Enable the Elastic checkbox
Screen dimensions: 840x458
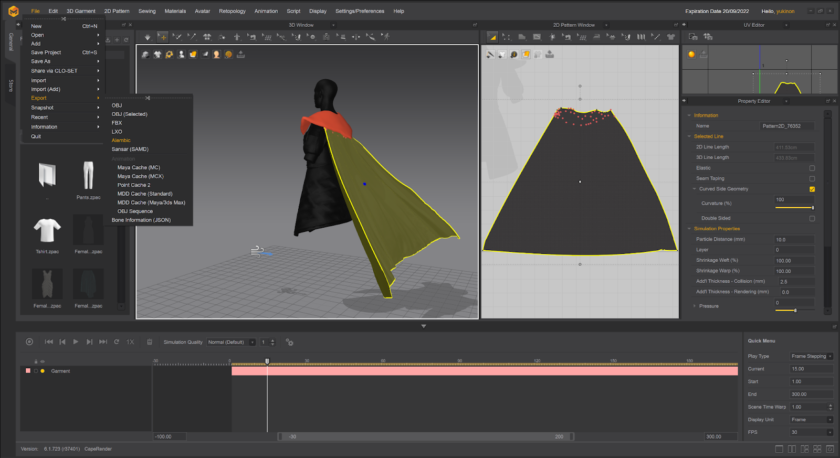(x=812, y=168)
